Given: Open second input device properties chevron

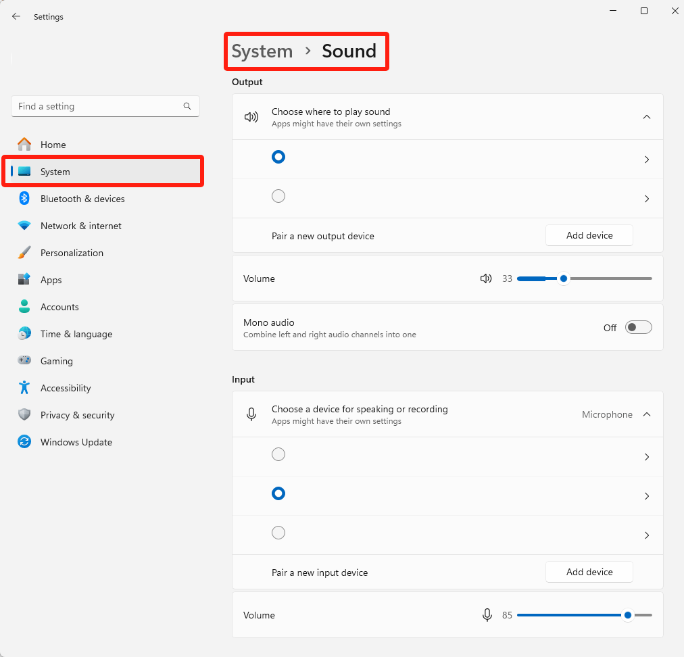Looking at the screenshot, I should pyautogui.click(x=647, y=496).
